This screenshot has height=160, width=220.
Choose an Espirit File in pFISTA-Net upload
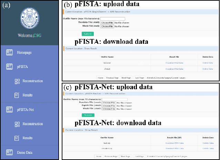109,106
